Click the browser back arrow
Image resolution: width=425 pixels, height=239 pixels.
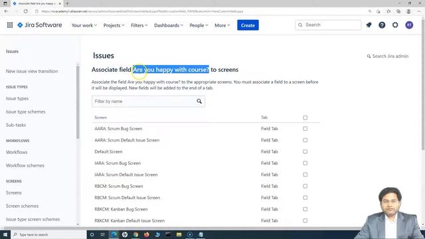6,11
